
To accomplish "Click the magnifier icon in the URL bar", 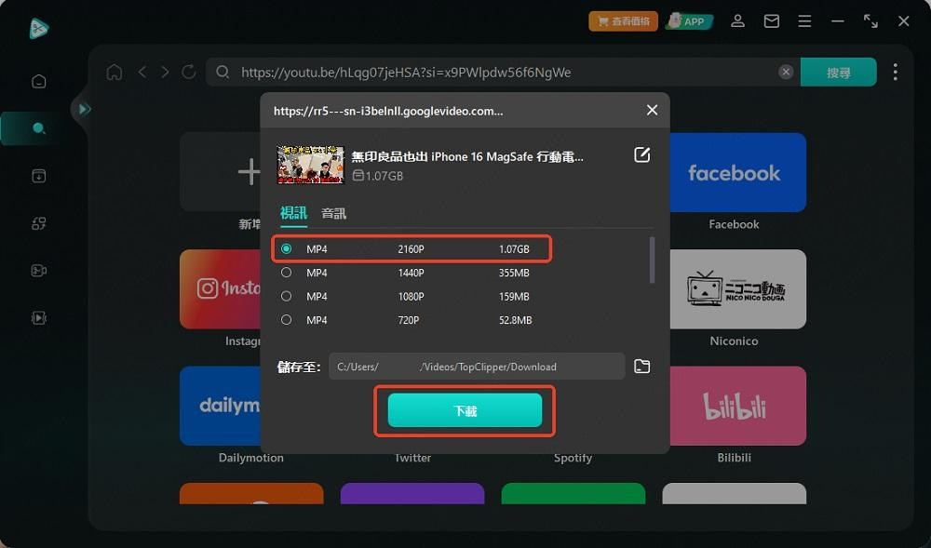I will 223,73.
